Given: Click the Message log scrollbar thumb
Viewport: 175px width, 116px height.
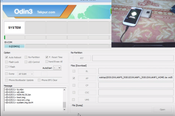Looking at the screenshot, I should pyautogui.click(x=64, y=105).
